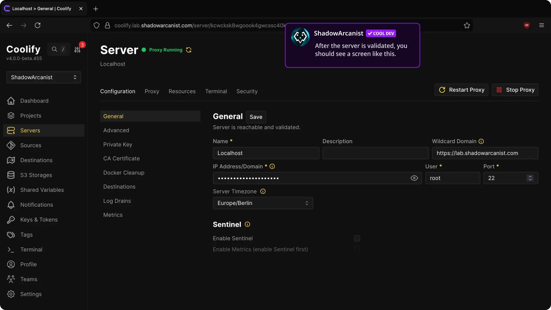Screen dimensions: 551x310
Task: Click the uBlock Origin extension icon
Action: click(x=527, y=25)
